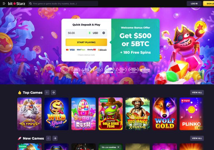Screen dimensions: 214x150
Task: Click the yellow SIGN UP button
Action: tap(208, 4)
